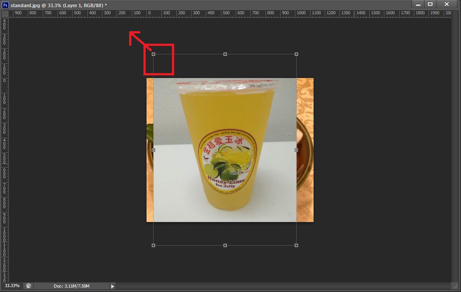Grab the top-left transform corner handle
Screen dimensions: 461x292
tap(154, 54)
